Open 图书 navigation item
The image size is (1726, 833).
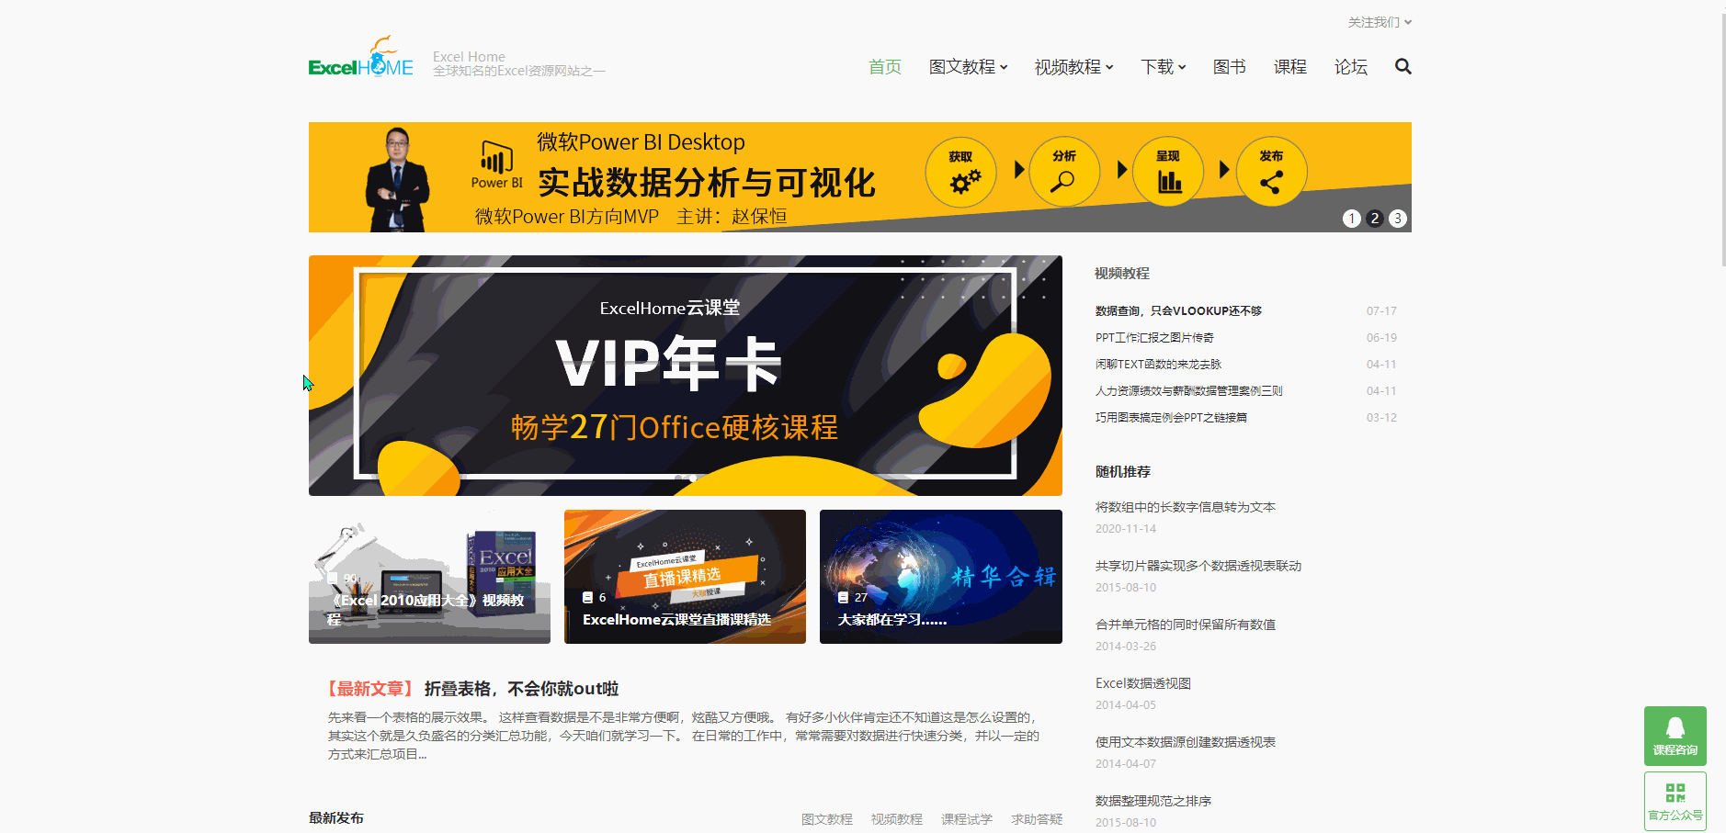point(1229,67)
